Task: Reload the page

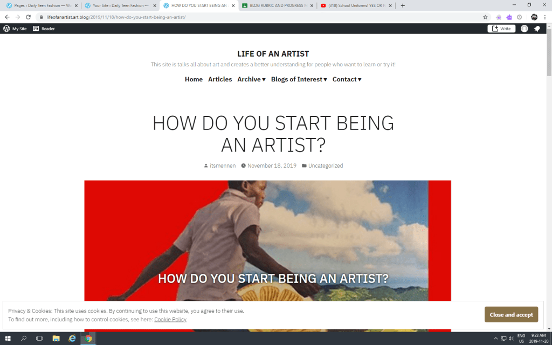Action: click(29, 17)
